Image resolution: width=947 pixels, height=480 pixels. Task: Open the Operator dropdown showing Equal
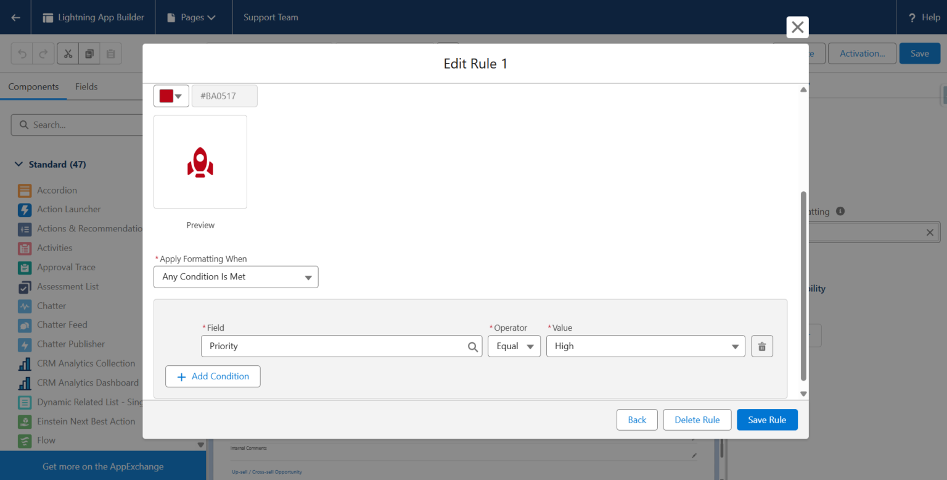click(514, 346)
